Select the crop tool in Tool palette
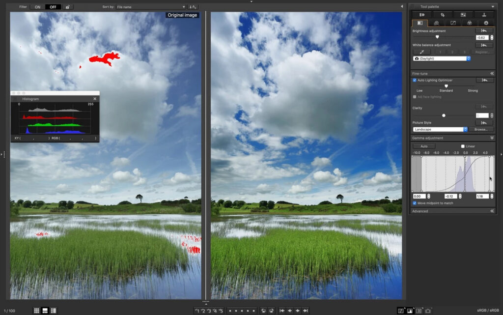503x315 pixels. click(443, 15)
